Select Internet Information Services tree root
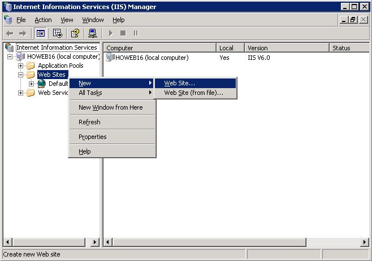 [57, 47]
